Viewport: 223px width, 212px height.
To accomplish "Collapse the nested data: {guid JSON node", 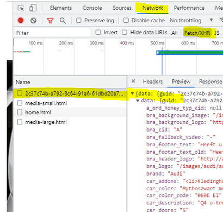I will 138,101.
